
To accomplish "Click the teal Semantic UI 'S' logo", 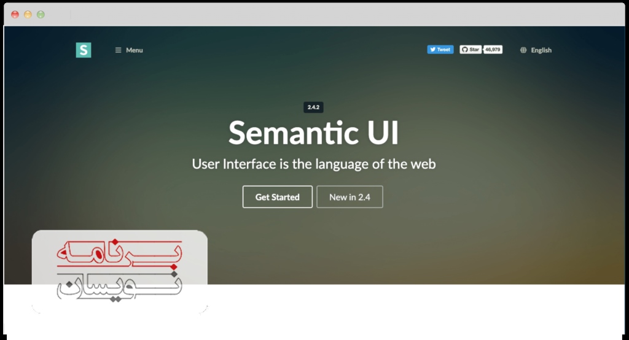I will [x=84, y=50].
